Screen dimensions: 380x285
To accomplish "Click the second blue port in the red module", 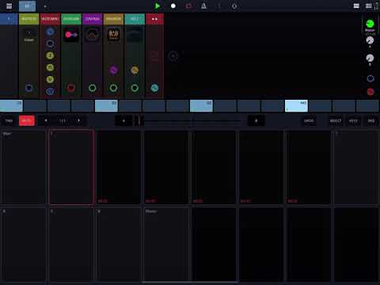I will tap(50, 44).
